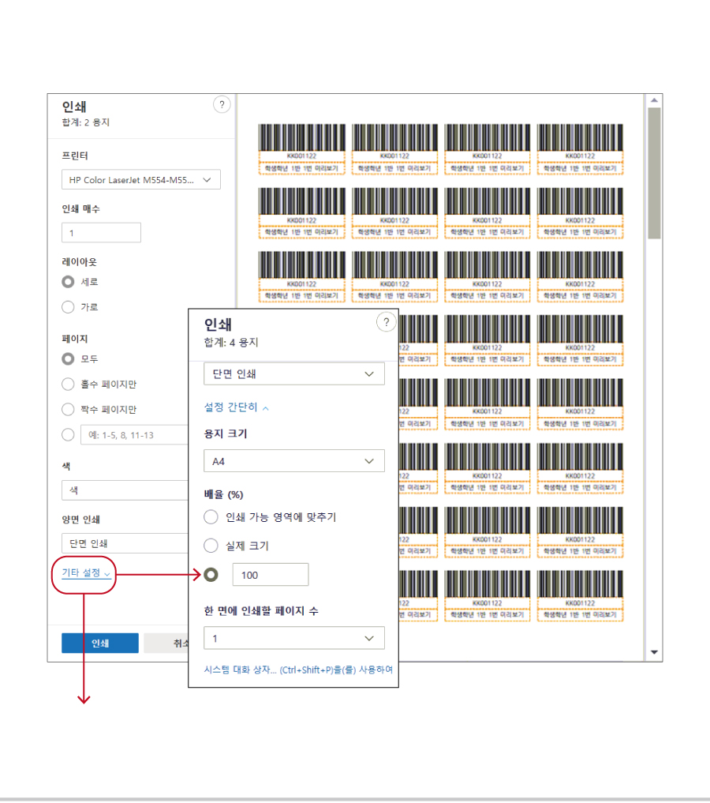The height and width of the screenshot is (803, 710).
Task: Select 짝수 페이지만 even pages option
Action: pyautogui.click(x=68, y=409)
